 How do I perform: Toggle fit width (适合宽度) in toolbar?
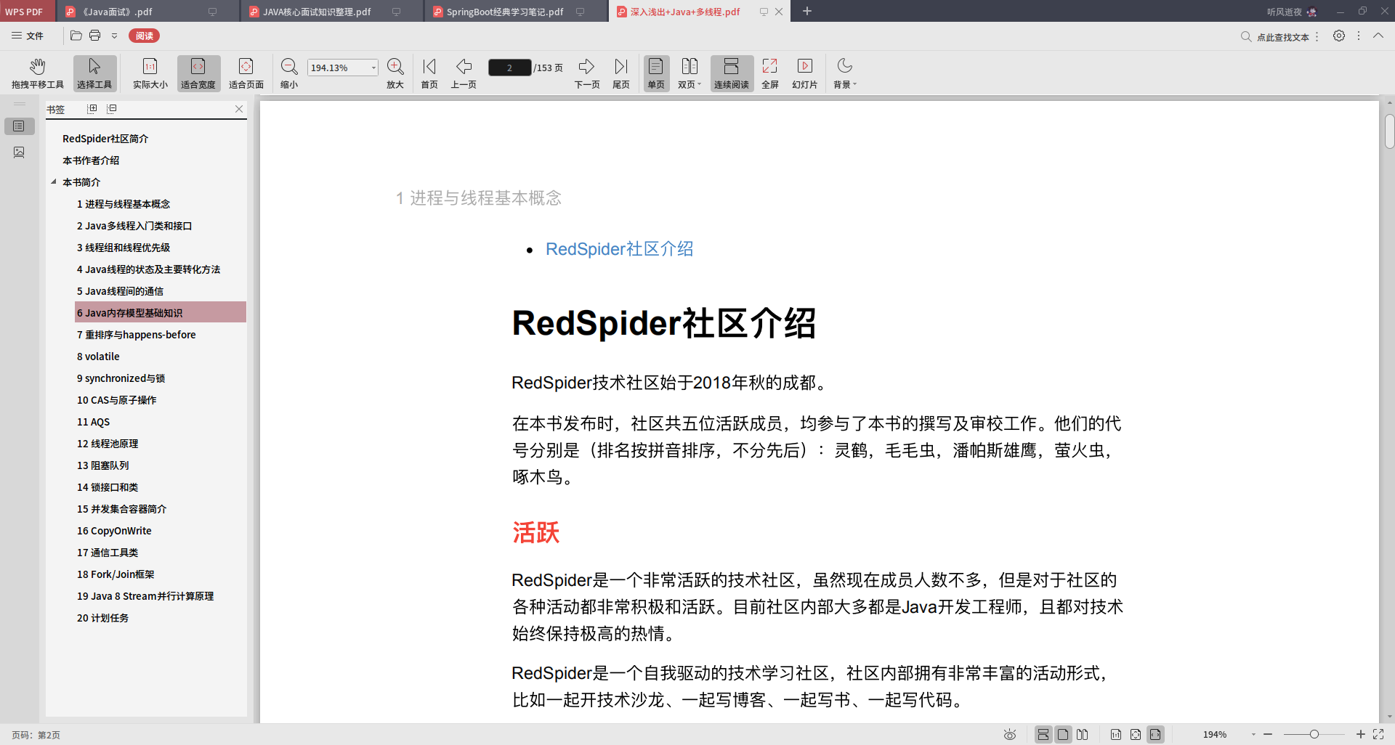click(198, 73)
